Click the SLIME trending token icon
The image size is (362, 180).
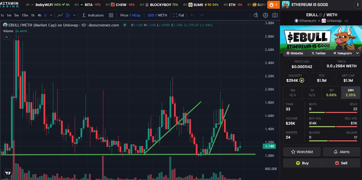click(x=191, y=5)
